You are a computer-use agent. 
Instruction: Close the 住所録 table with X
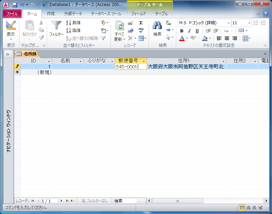[x=265, y=54]
